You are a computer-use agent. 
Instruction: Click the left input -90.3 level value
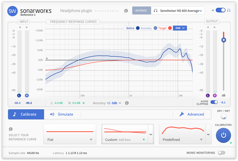(17, 103)
